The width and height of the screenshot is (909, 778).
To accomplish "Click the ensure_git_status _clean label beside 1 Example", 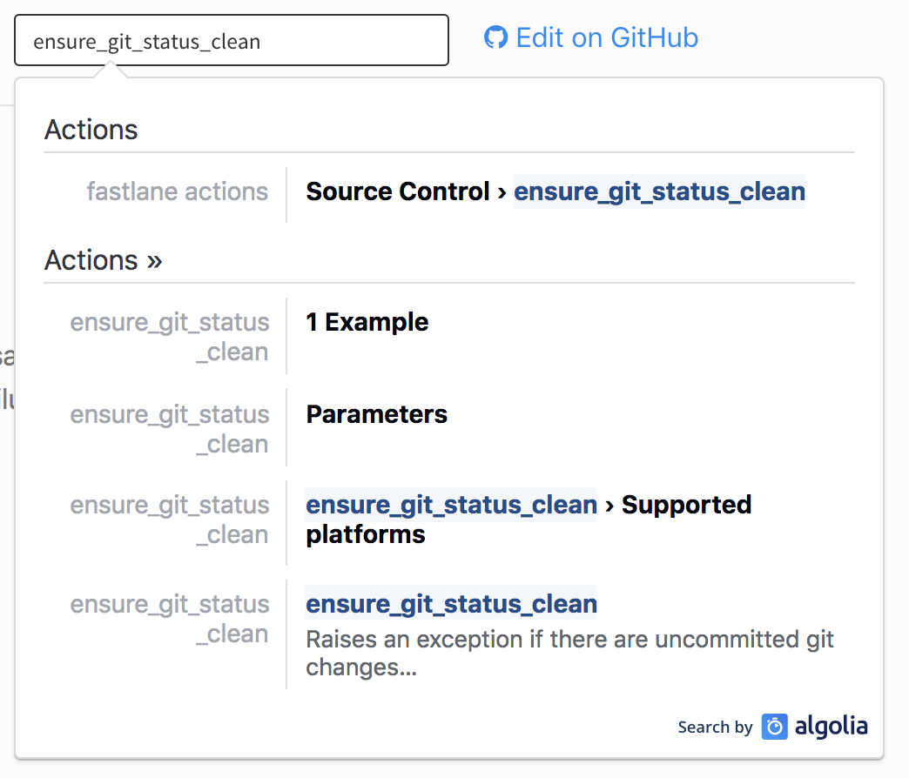I will 170,336.
